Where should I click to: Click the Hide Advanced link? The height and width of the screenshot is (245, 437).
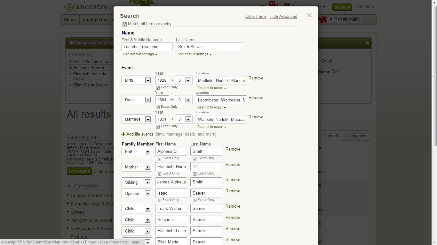283,17
